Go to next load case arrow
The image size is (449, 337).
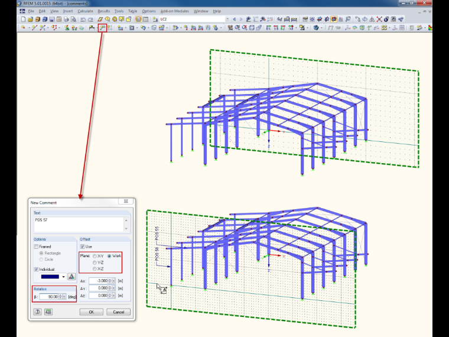pos(241,20)
